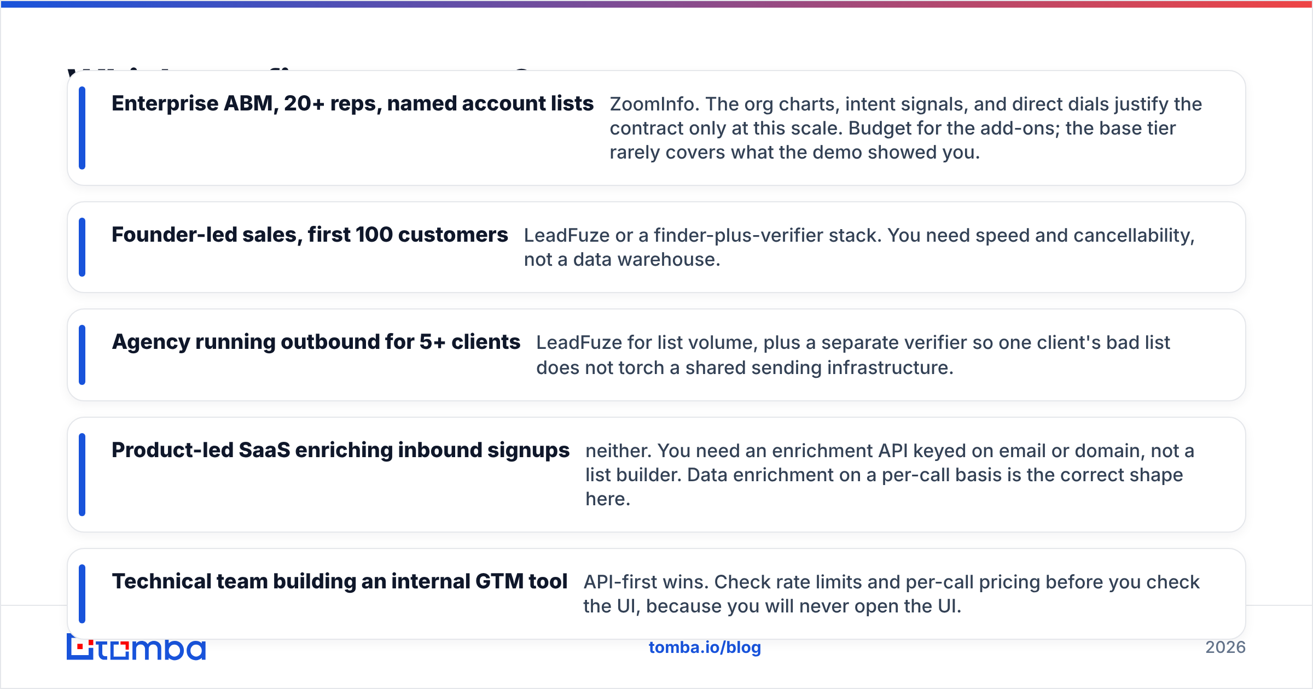Click the gradient progress bar at top
Screen dimensions: 1313x689
click(656, 4)
